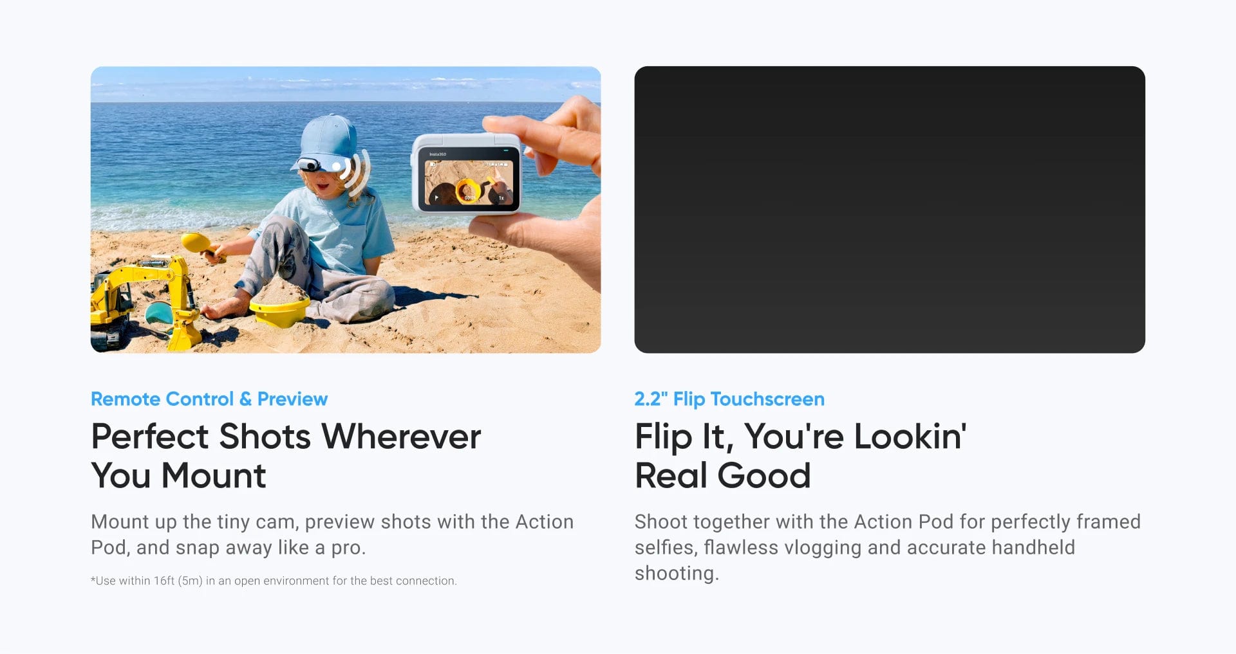This screenshot has width=1236, height=654.
Task: Click the 2.2" Flip Touchscreen label
Action: (729, 399)
